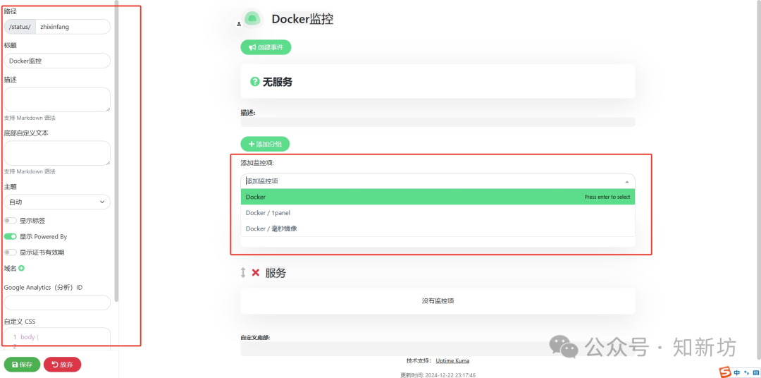Click the 底部自定义文本 textarea
The image size is (761, 378).
tap(57, 153)
